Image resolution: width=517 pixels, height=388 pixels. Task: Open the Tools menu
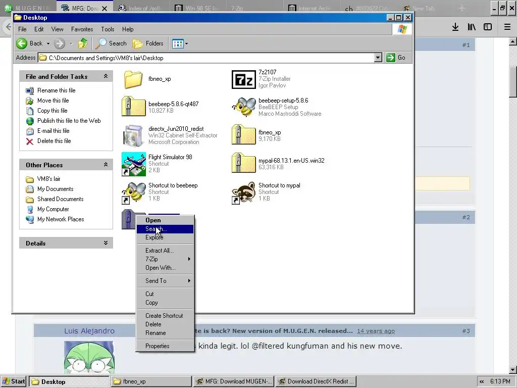click(108, 29)
